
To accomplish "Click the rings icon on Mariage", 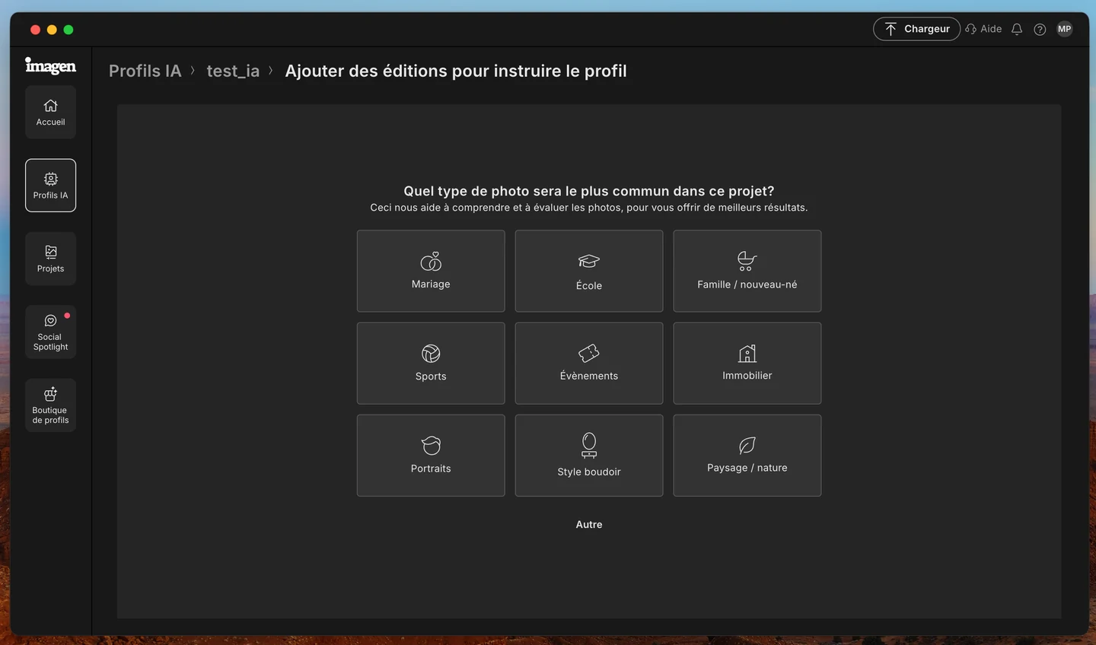I will click(x=431, y=261).
